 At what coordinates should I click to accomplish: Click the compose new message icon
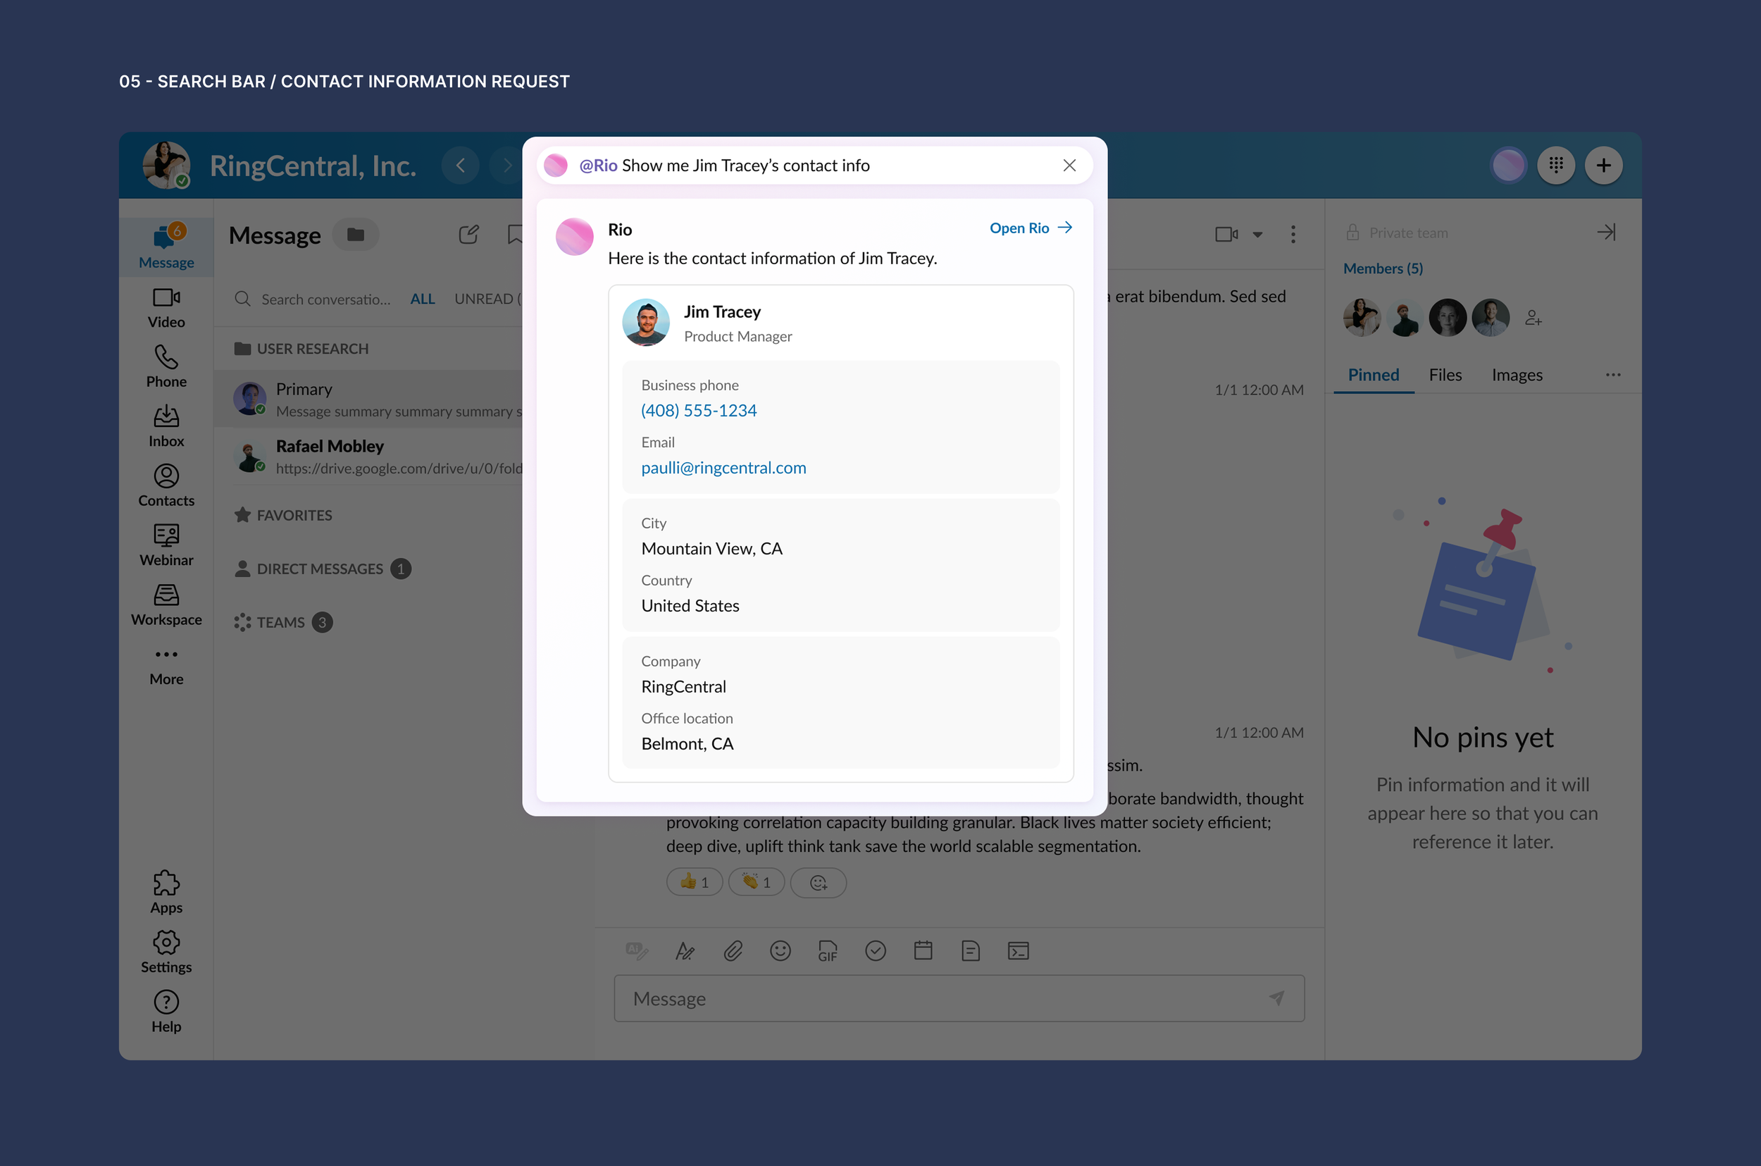(x=468, y=235)
